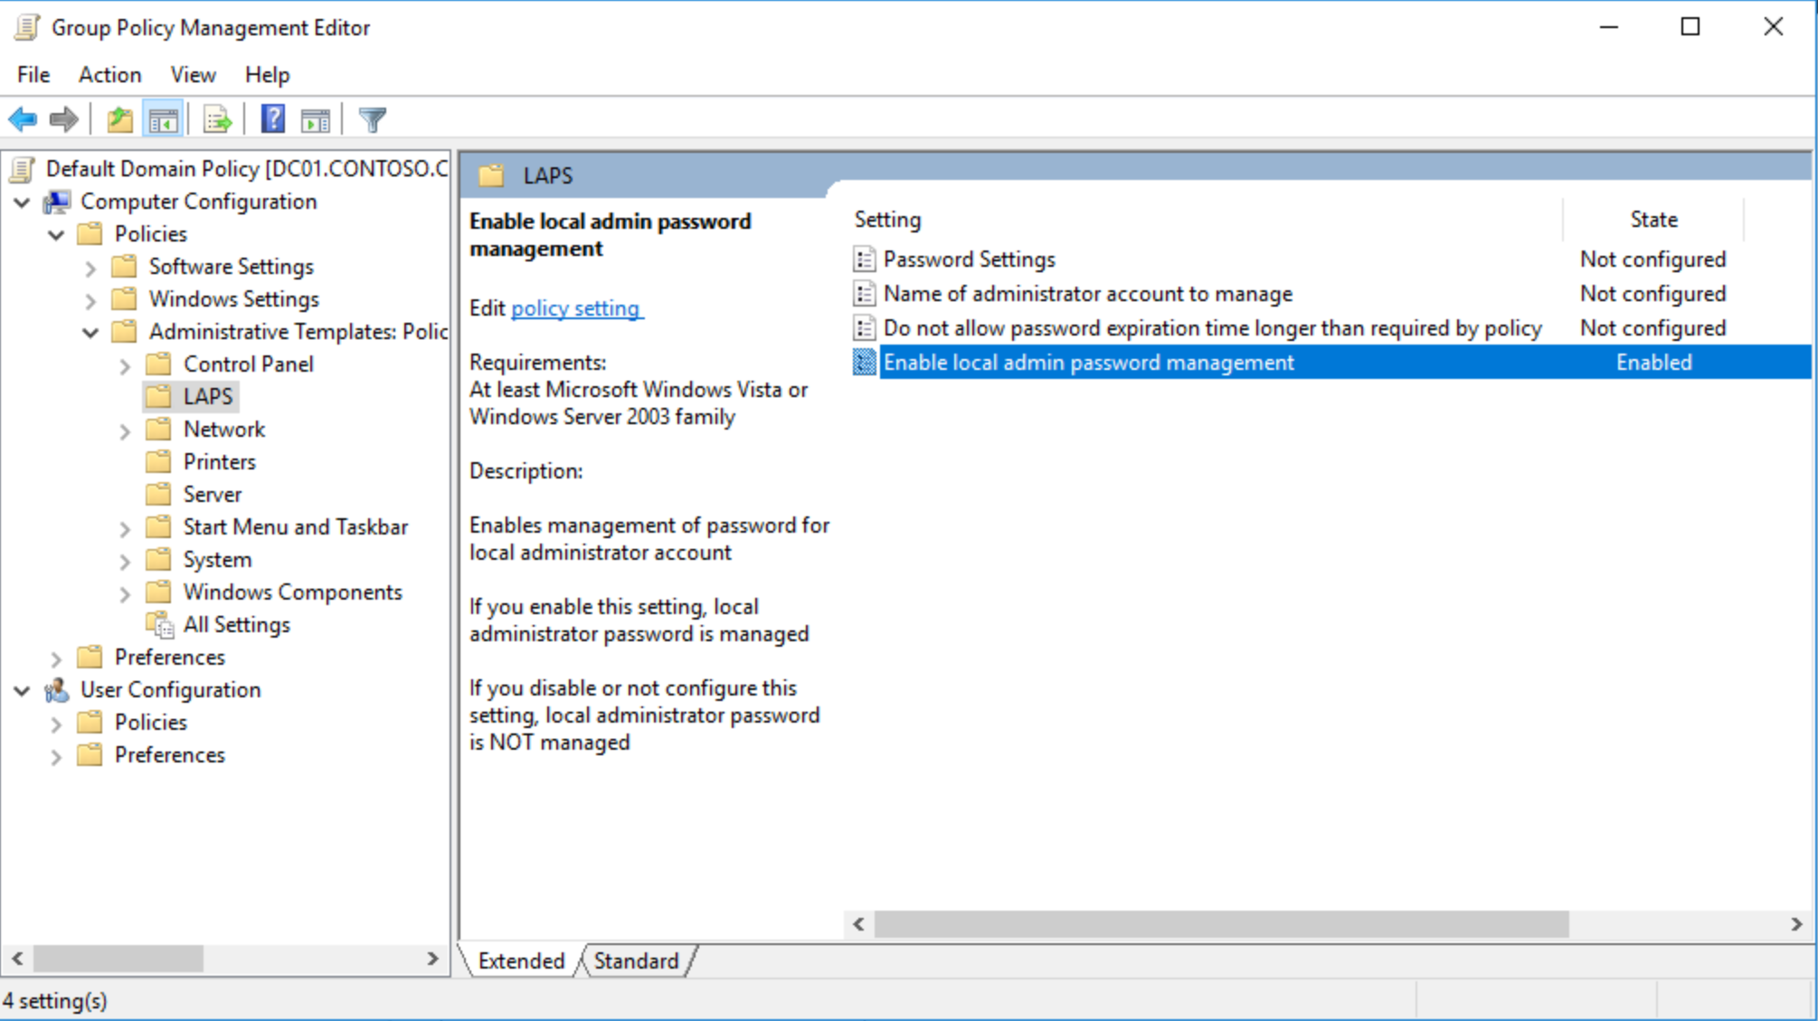Screen dimensions: 1818x1021
Task: Select the Extended tab at bottom
Action: (522, 961)
